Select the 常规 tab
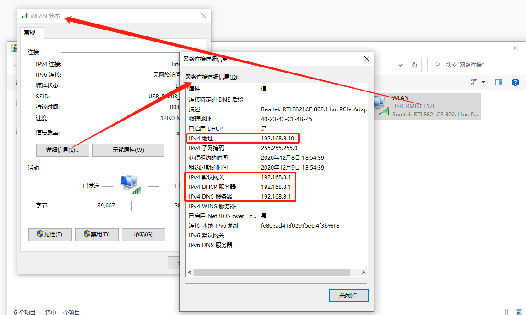The image size is (526, 315). tap(30, 32)
